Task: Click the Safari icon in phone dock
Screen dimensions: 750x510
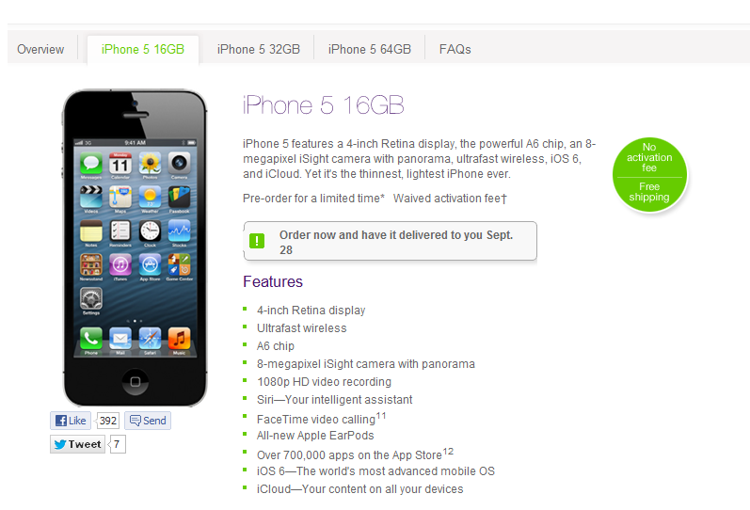Action: tap(150, 339)
